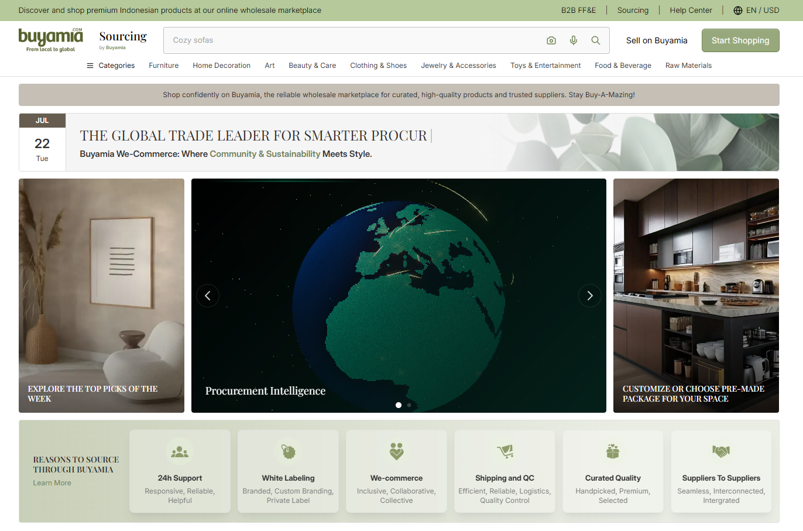Image resolution: width=803 pixels, height=531 pixels.
Task: Open the Raw Materials category
Action: 689,66
